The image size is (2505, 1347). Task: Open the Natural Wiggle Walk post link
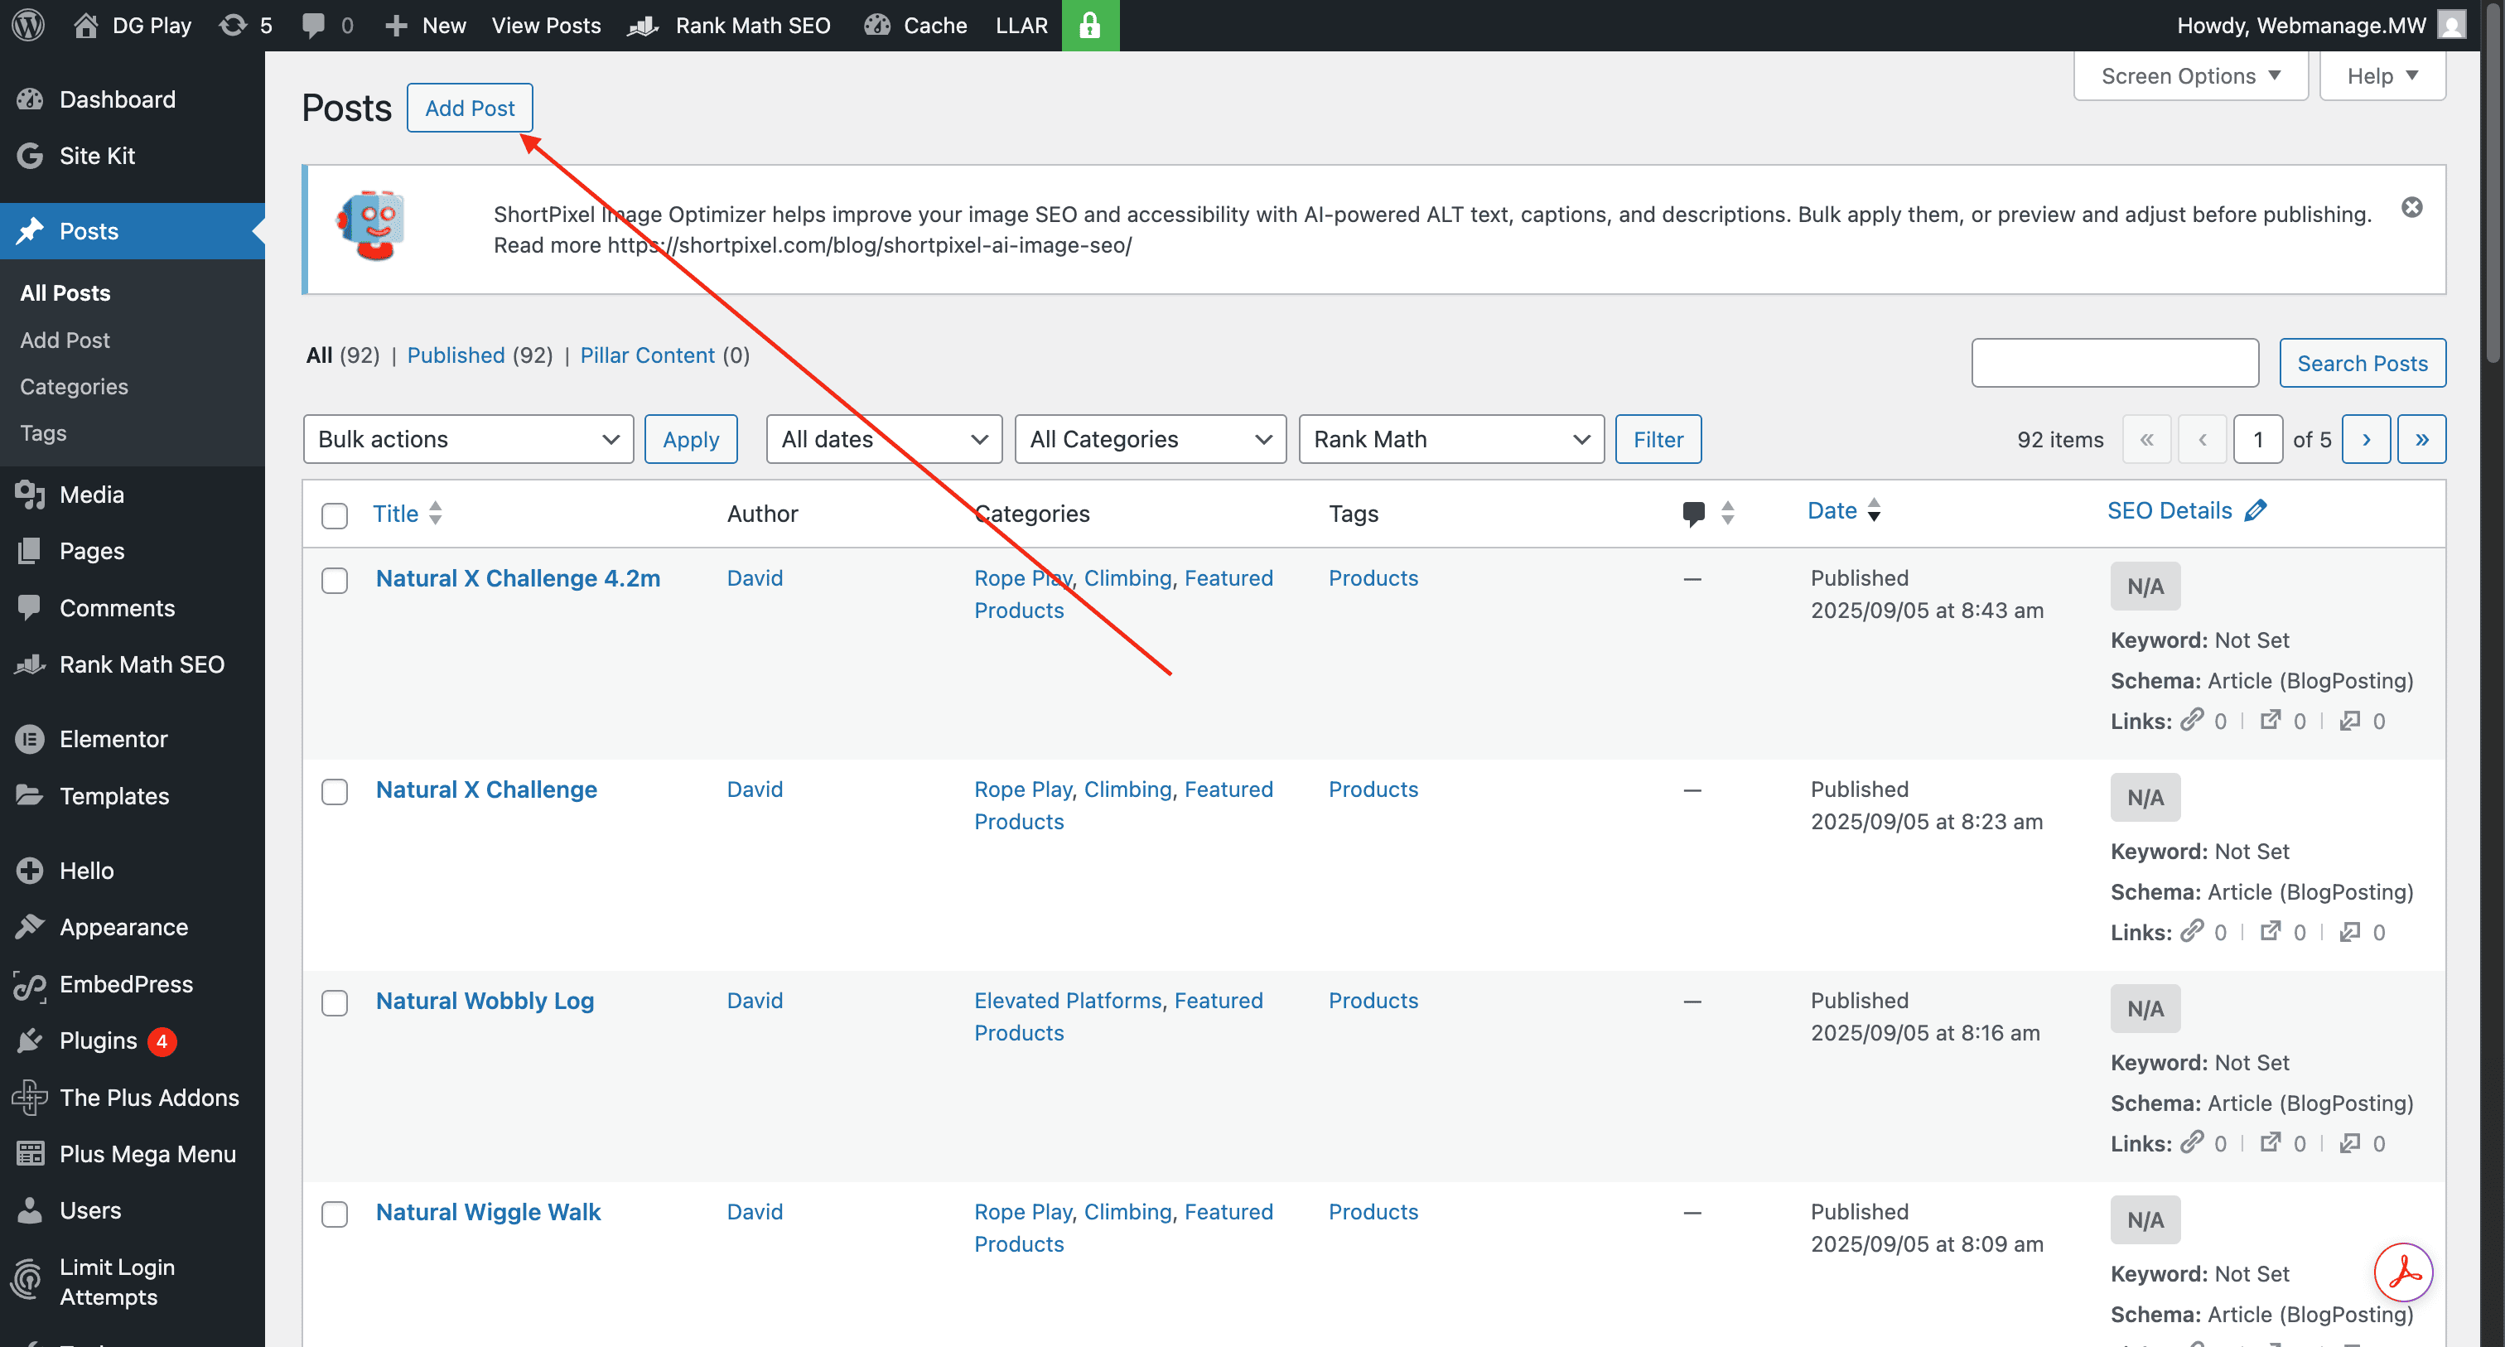(x=488, y=1212)
